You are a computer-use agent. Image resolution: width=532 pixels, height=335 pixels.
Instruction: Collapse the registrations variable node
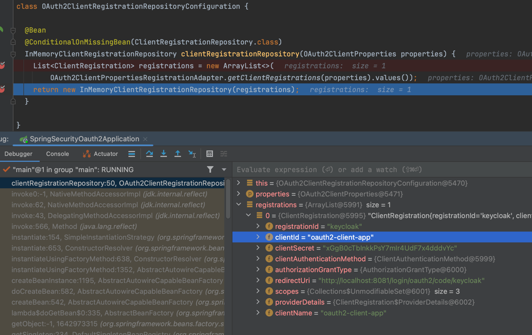pos(239,205)
